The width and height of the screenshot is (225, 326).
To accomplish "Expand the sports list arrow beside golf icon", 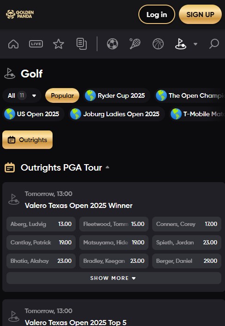I will click(195, 44).
